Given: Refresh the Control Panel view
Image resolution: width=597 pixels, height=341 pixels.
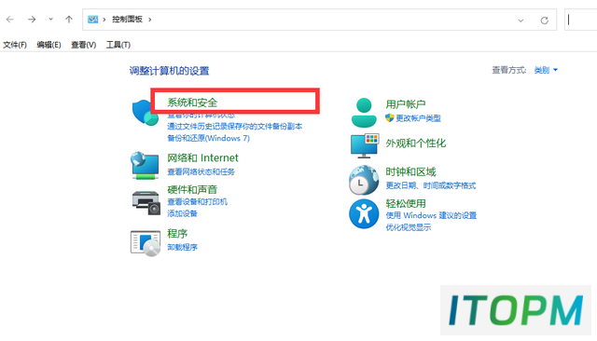Looking at the screenshot, I should coord(545,20).
